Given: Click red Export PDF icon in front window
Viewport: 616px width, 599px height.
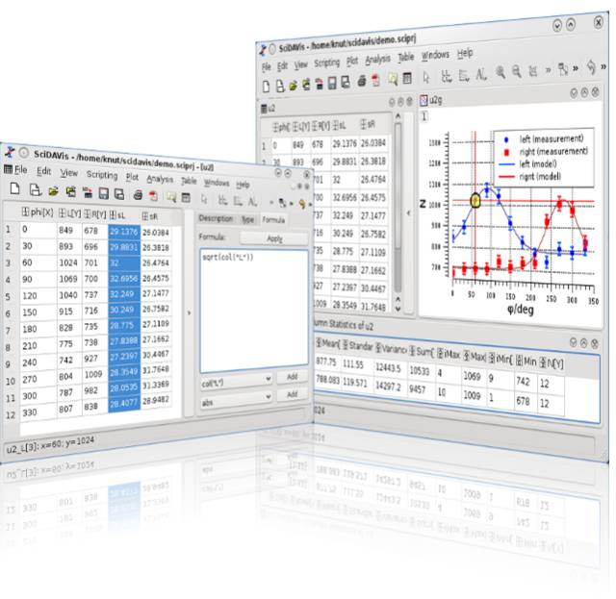Looking at the screenshot, I should tap(153, 195).
